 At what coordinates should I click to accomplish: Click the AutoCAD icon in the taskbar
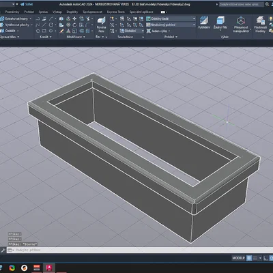click(x=49, y=268)
